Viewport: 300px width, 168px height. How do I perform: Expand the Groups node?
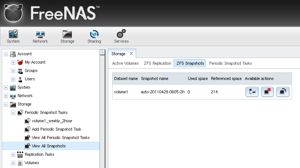point(13,71)
